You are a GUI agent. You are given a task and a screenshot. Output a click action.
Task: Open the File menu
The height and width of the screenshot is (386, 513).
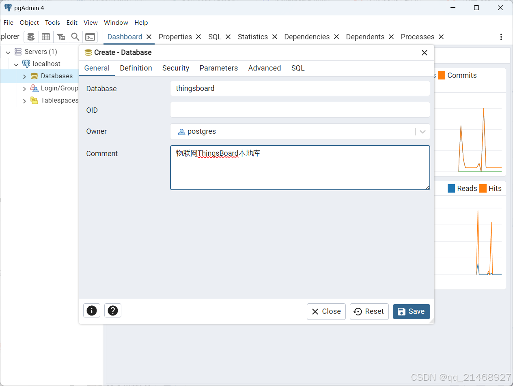(x=8, y=23)
